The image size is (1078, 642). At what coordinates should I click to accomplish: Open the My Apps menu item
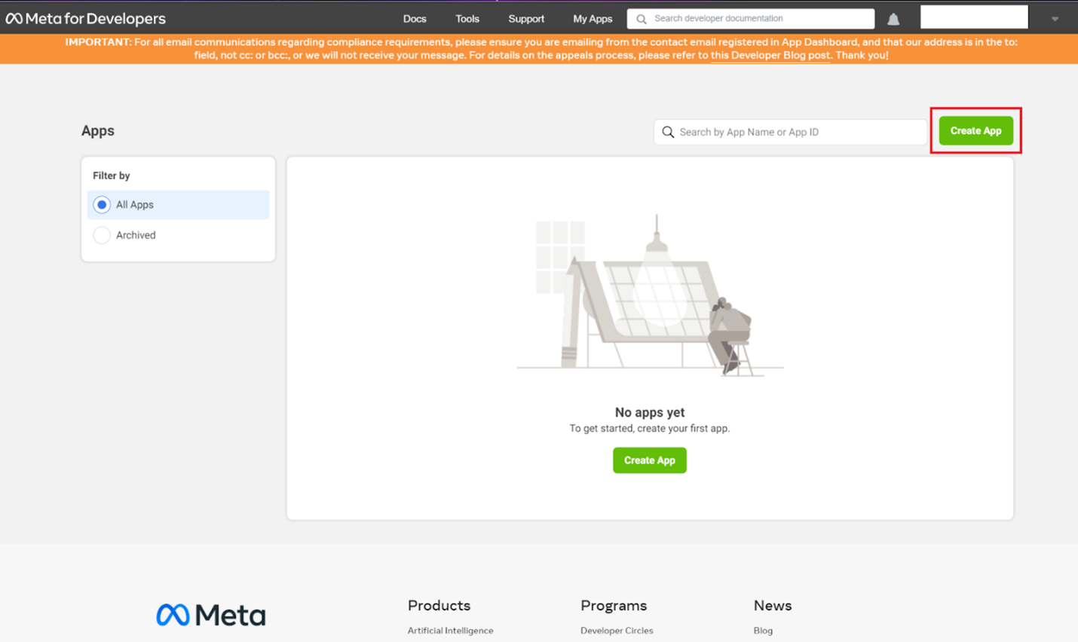(x=593, y=19)
